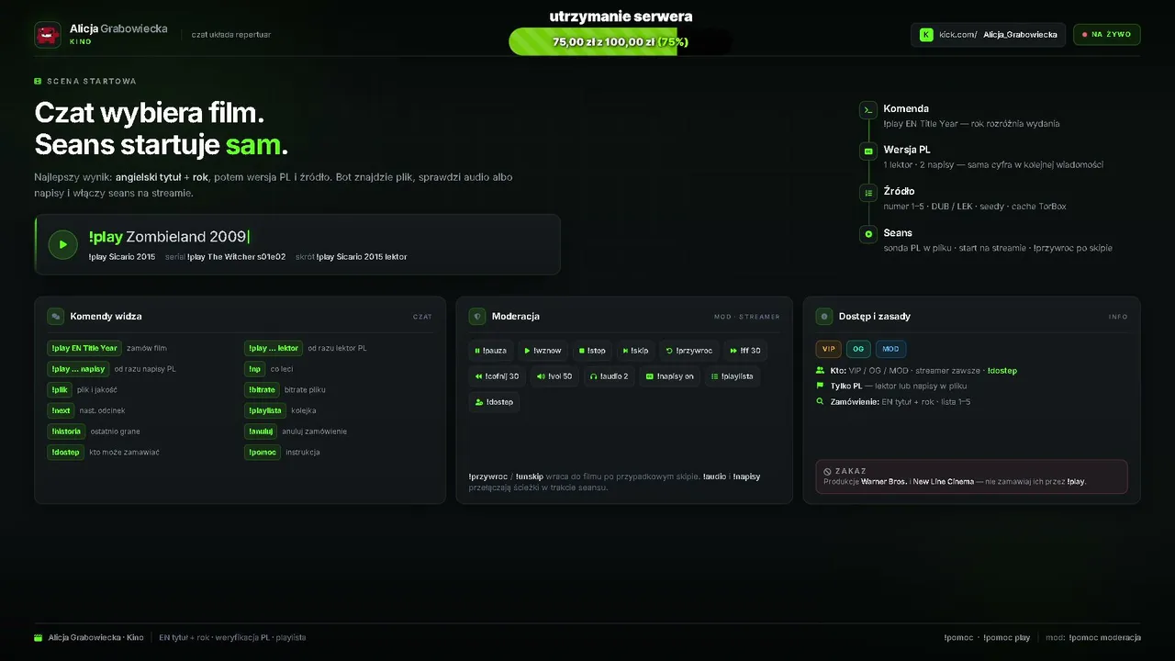Click the red streamer avatar icon
The image size is (1175, 661).
(x=48, y=35)
